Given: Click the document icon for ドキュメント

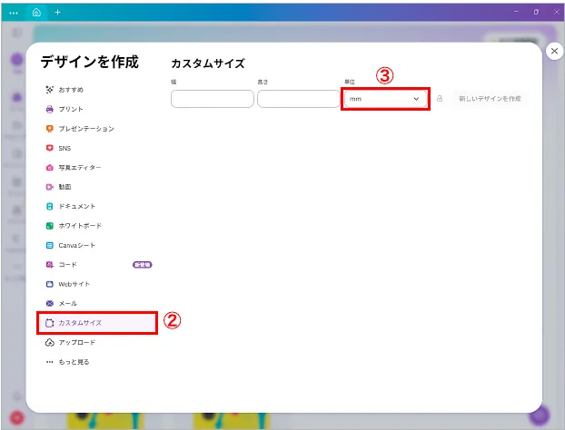Looking at the screenshot, I should coord(50,206).
